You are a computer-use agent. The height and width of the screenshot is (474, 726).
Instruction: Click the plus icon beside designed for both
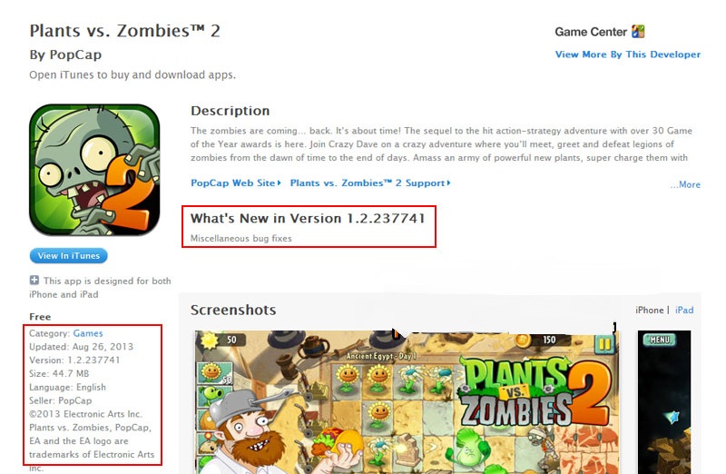(34, 280)
